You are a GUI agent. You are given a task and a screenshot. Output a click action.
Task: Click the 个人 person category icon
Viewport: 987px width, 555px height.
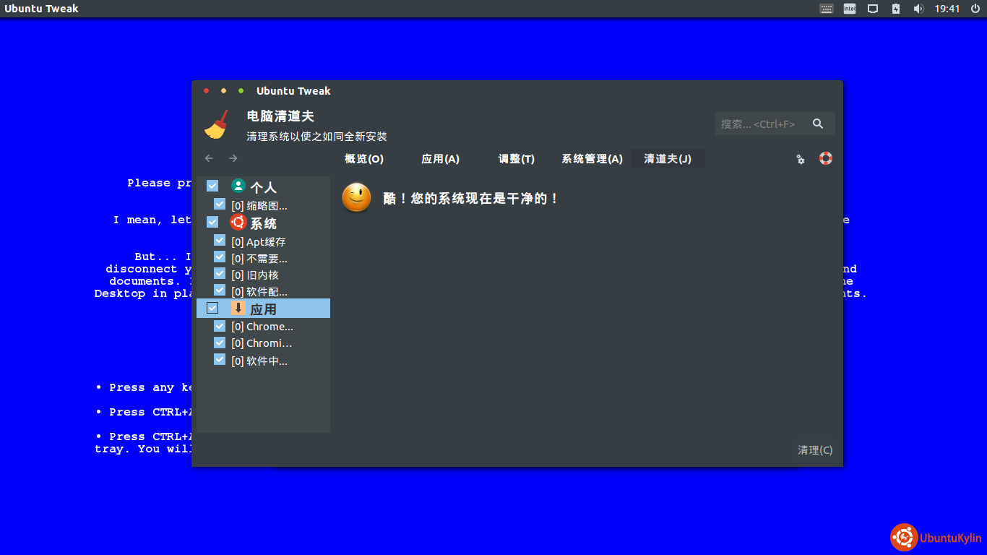click(x=238, y=186)
